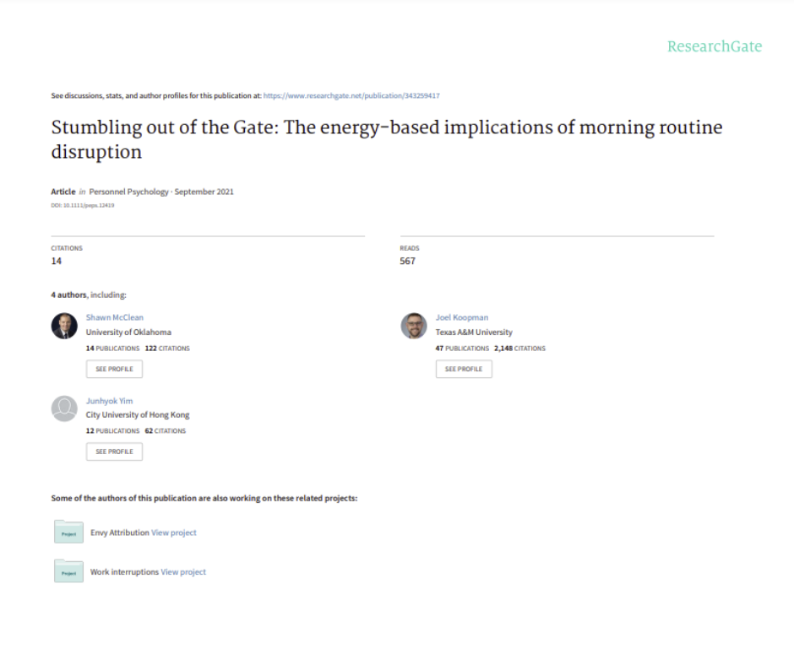Click SEE PROFILE under Junhyok Yim
The image size is (794, 665).
click(x=114, y=451)
